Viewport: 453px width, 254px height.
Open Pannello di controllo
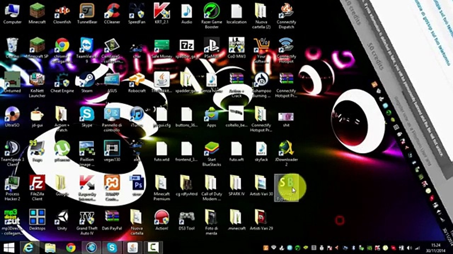[111, 119]
